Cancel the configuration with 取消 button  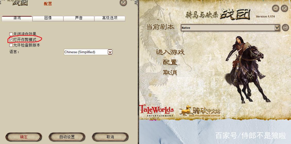pyautogui.click(x=110, y=137)
